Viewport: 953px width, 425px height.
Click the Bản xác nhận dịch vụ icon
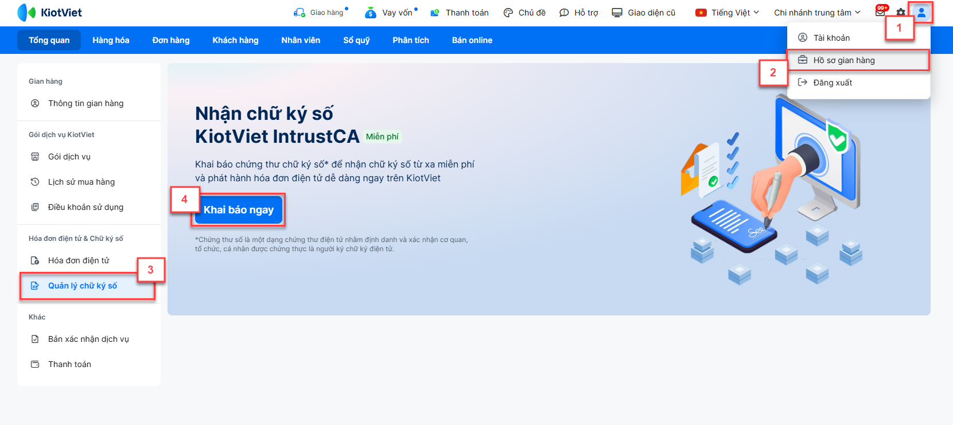[35, 339]
